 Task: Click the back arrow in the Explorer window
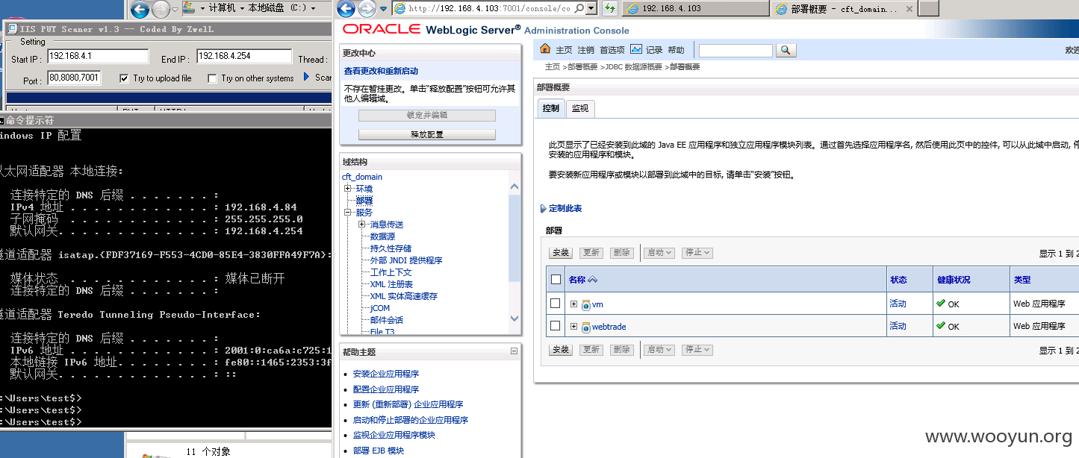pyautogui.click(x=140, y=10)
